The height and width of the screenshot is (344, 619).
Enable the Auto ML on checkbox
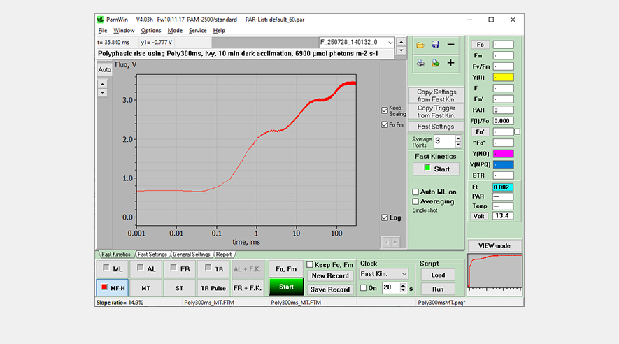pyautogui.click(x=415, y=192)
